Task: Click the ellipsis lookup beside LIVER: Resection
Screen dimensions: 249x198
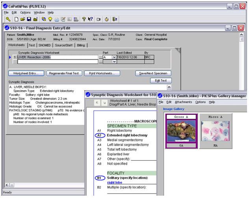Action: click(x=100, y=58)
